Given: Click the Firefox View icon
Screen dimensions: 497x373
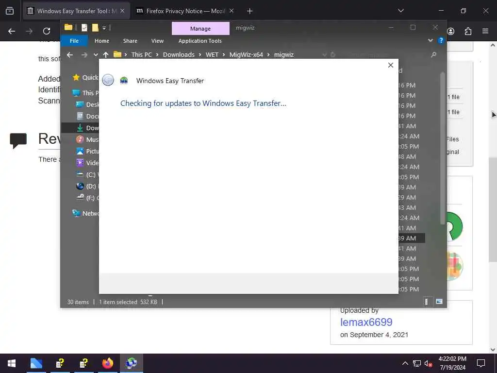Looking at the screenshot, I should pos(10,11).
